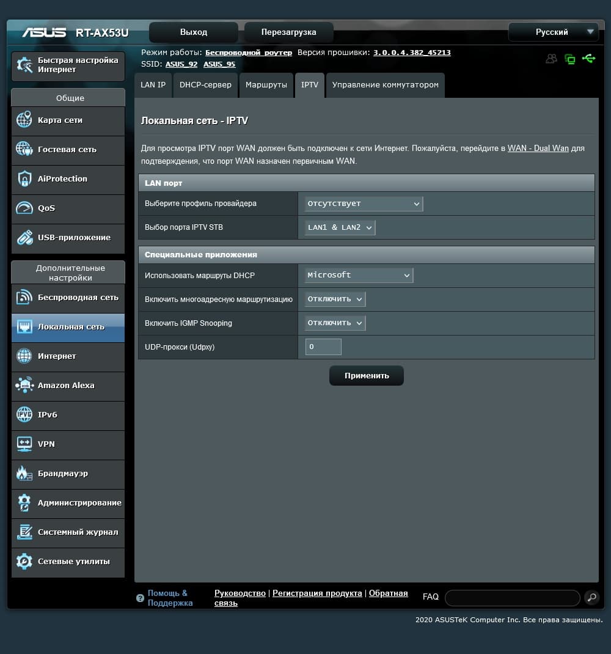The width and height of the screenshot is (611, 654).
Task: Switch to the Маршруты tab
Action: [x=266, y=85]
